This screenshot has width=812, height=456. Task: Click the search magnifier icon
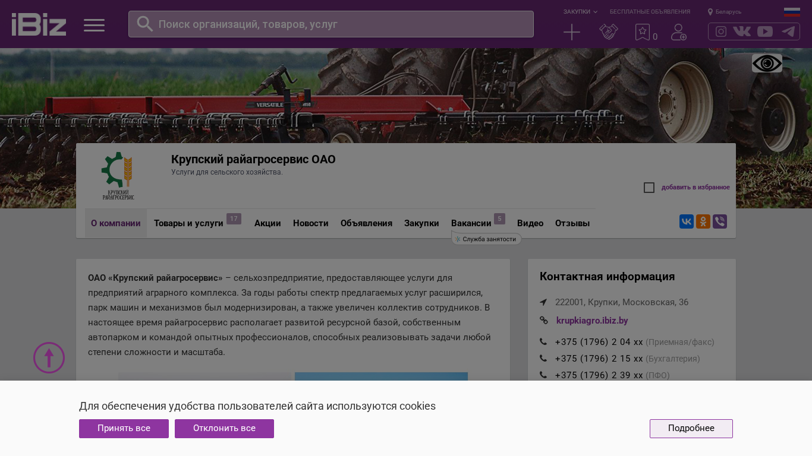tap(145, 24)
